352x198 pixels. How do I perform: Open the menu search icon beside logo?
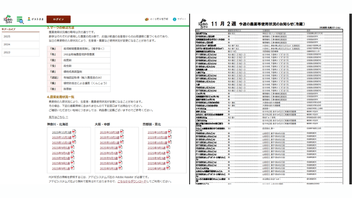(20, 19)
